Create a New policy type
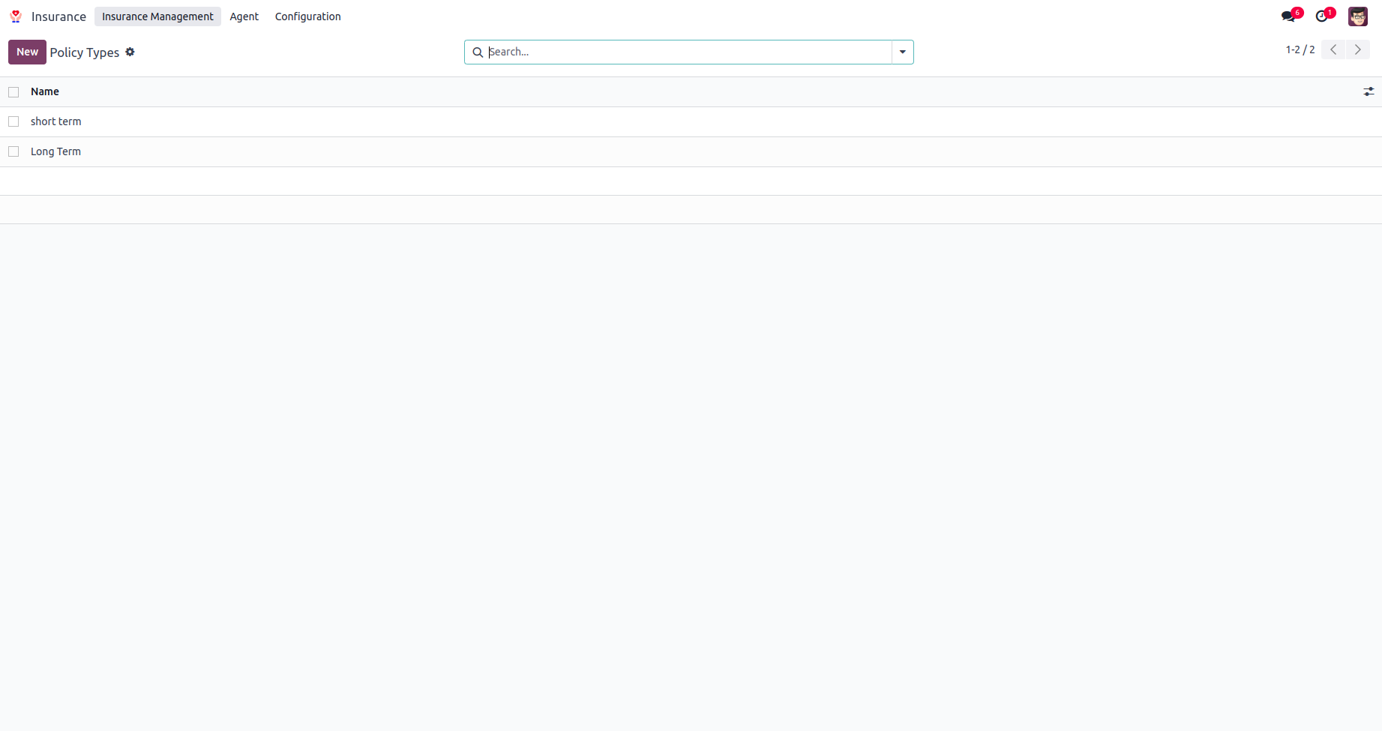The width and height of the screenshot is (1382, 731). pyautogui.click(x=27, y=52)
